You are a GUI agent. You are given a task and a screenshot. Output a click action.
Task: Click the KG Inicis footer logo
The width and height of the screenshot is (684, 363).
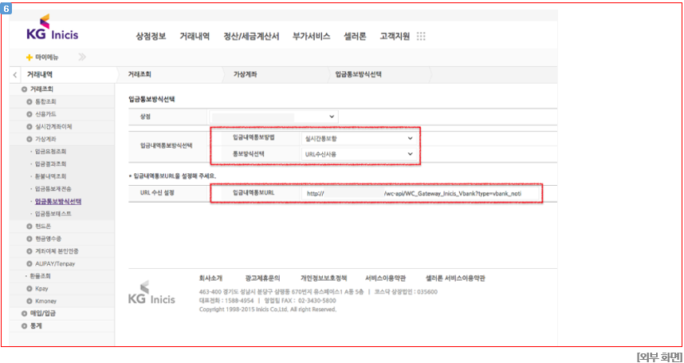pyautogui.click(x=151, y=293)
